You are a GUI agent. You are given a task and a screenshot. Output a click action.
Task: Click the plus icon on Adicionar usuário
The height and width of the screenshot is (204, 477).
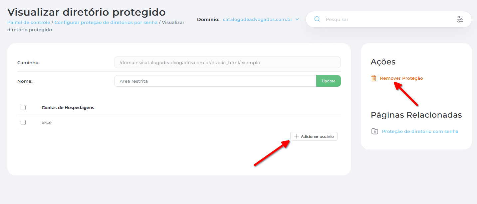(296, 136)
